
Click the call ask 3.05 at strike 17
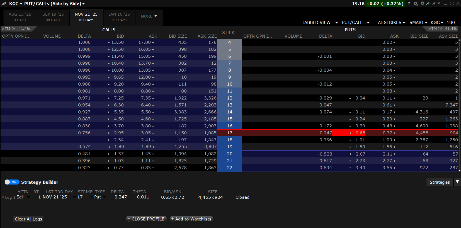tap(146, 133)
